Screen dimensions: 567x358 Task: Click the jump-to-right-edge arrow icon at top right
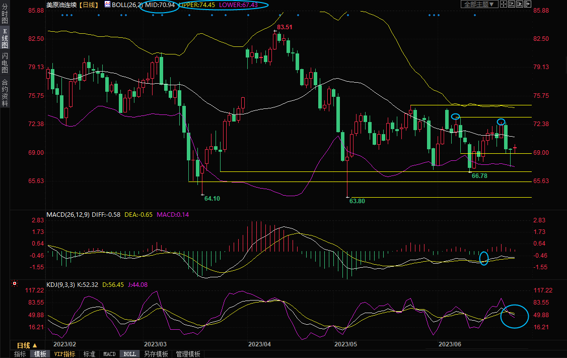pyautogui.click(x=528, y=4)
